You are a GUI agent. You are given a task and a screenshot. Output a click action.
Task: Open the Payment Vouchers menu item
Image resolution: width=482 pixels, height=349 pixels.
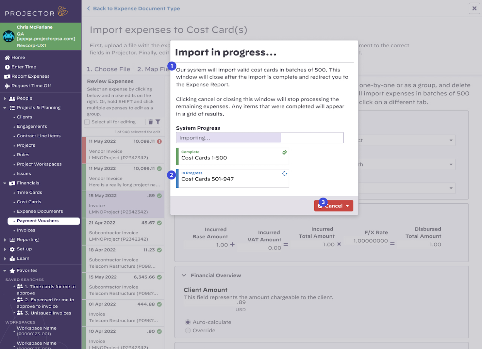pos(43,221)
